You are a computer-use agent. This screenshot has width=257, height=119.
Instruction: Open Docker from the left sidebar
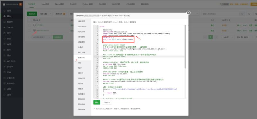[10, 27]
